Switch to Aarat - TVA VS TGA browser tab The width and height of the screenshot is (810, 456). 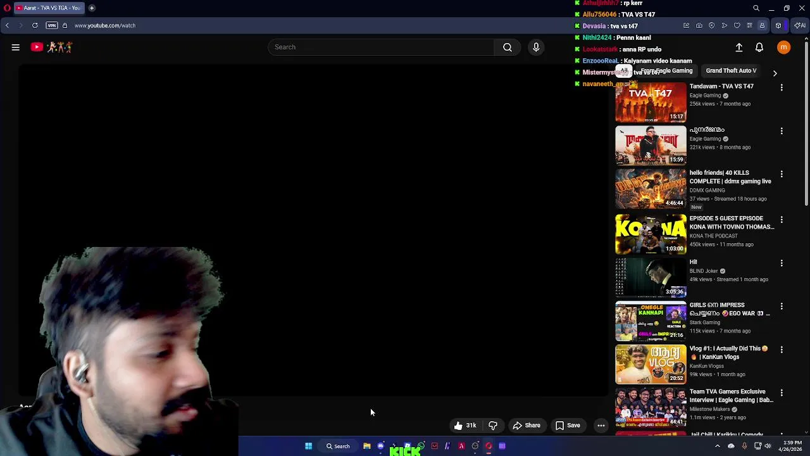tap(48, 8)
